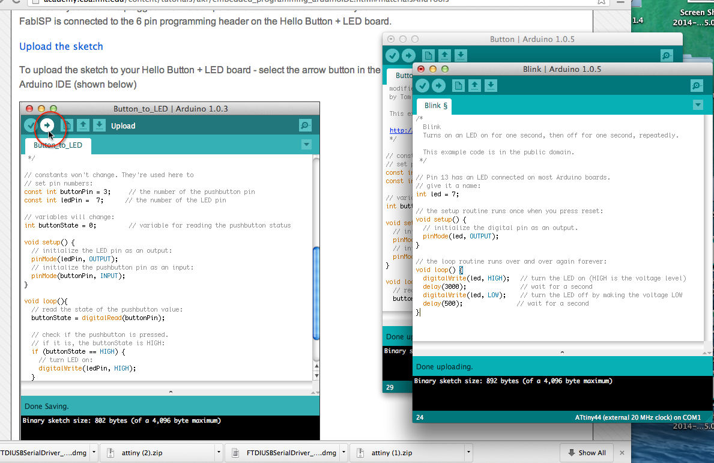Click 'delay(3000);' code line in Blink

(x=444, y=287)
